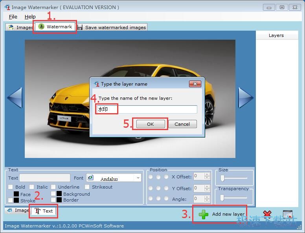Click the red X delete layer icon

click(x=267, y=215)
